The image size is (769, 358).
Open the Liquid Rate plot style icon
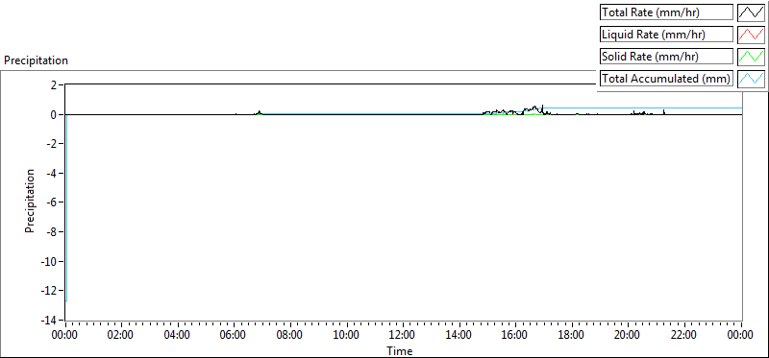pyautogui.click(x=751, y=35)
